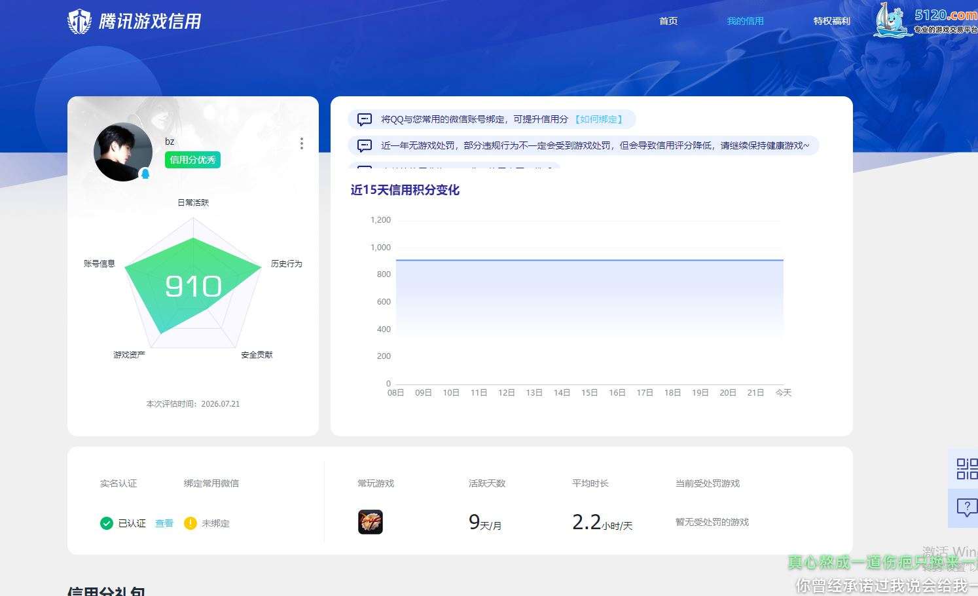Screen dimensions: 978x596
Task: Click the 绑定常用微信 label
Action: [x=211, y=483]
